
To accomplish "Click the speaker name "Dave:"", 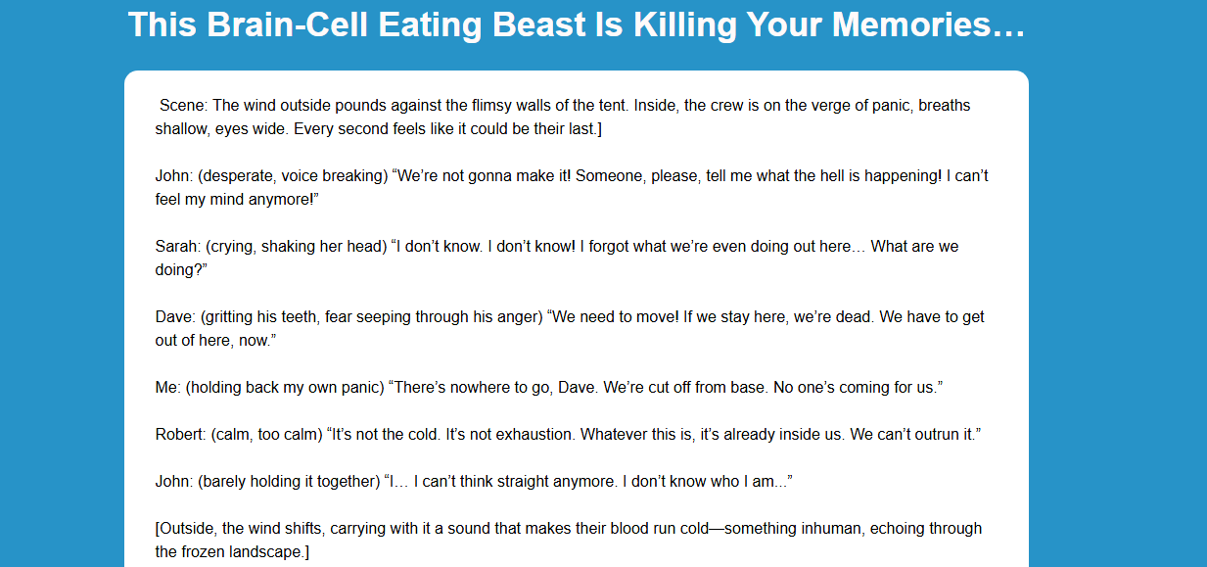I will (176, 317).
